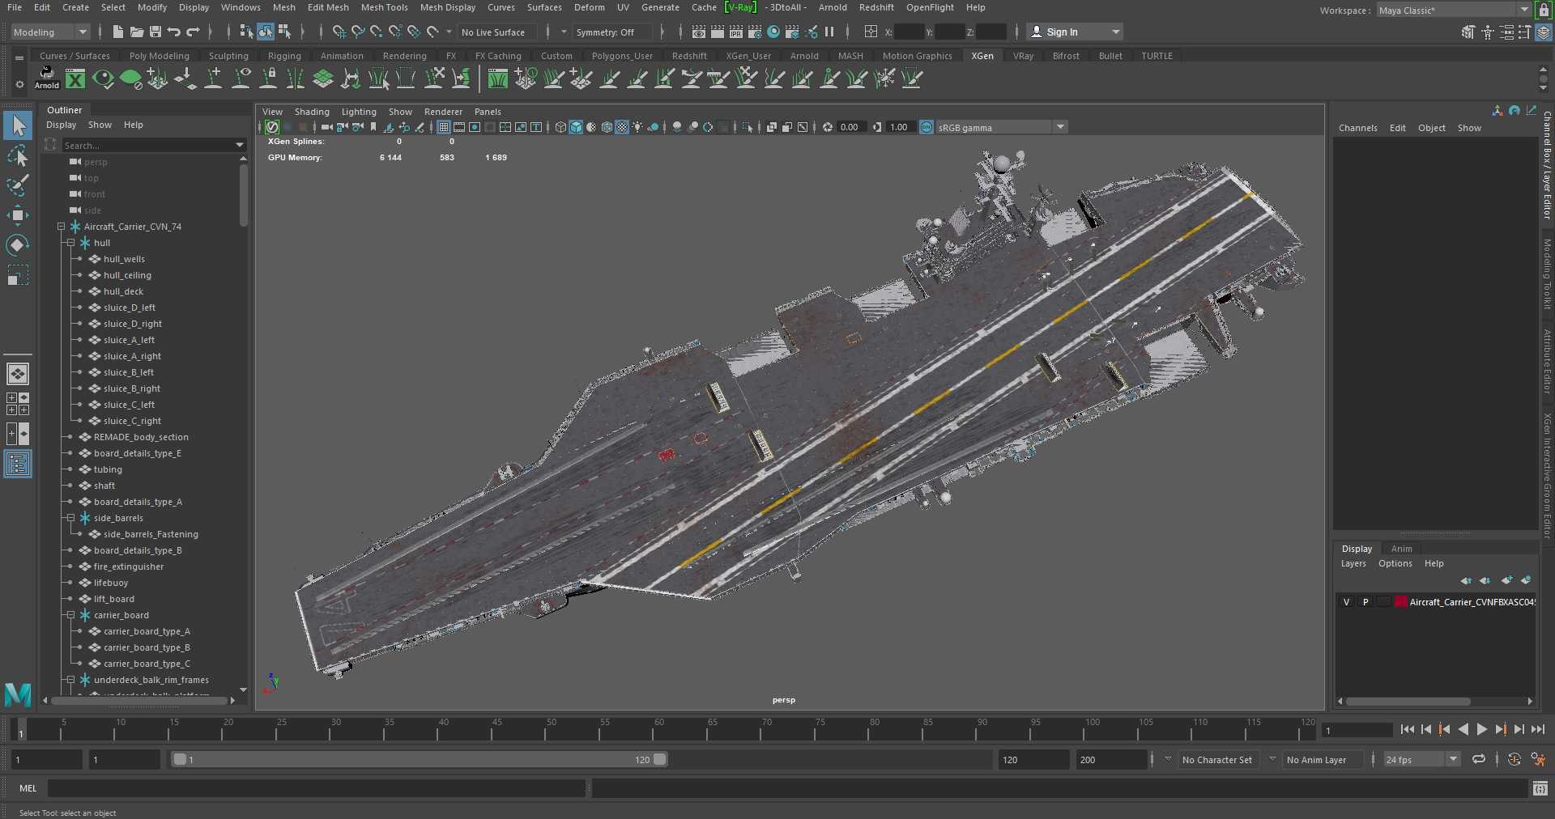Open the viewport Shading menu

click(x=312, y=112)
